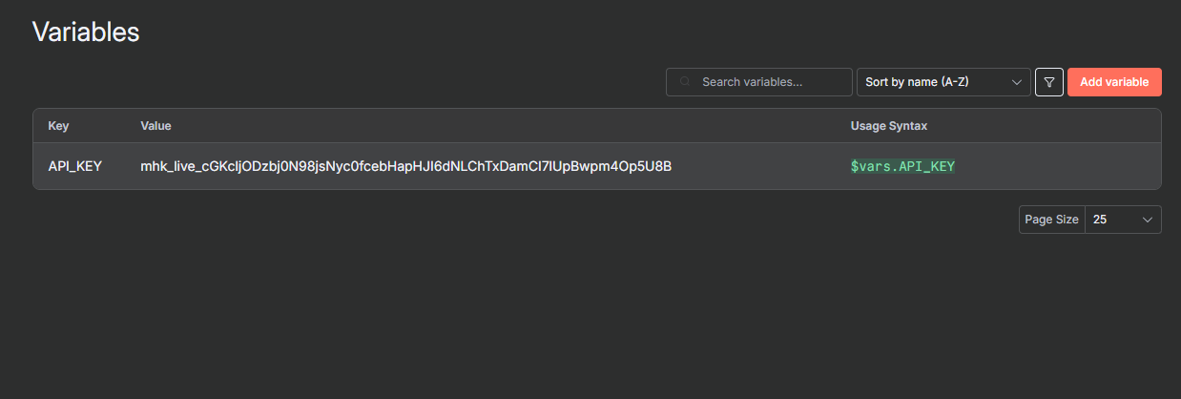This screenshot has width=1181, height=399.
Task: Click the green $vars.API_KEY syntax snippet
Action: (x=902, y=166)
